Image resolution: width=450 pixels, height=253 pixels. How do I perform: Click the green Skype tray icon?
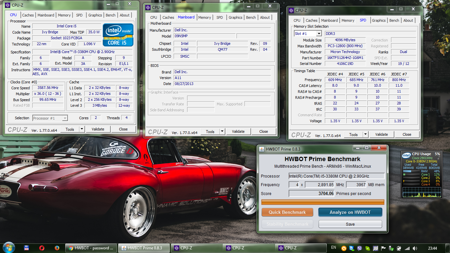click(x=367, y=248)
